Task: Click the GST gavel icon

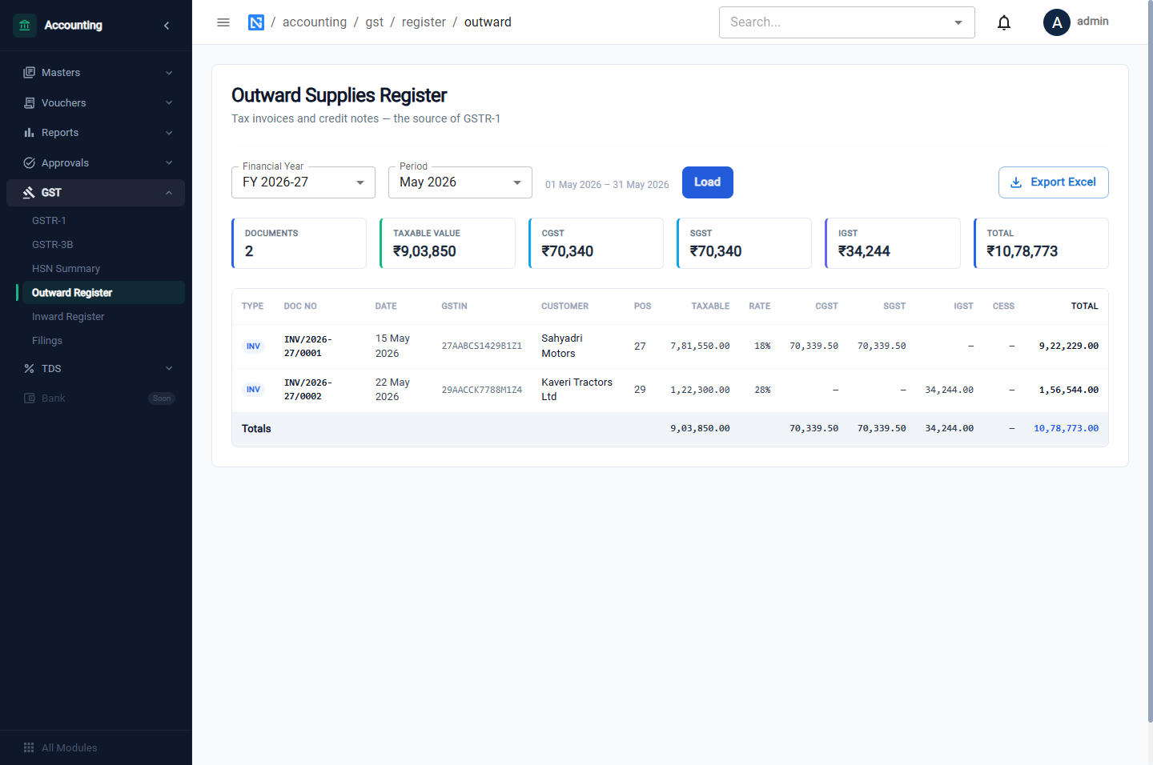Action: point(29,193)
